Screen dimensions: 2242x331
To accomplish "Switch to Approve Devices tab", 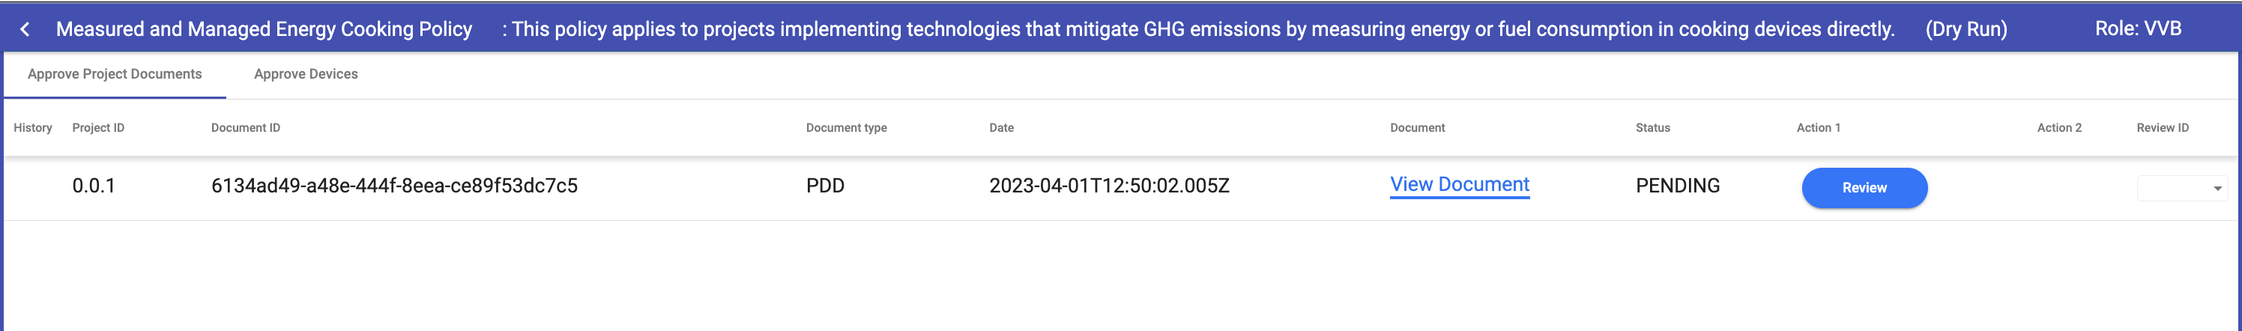I will click(306, 75).
